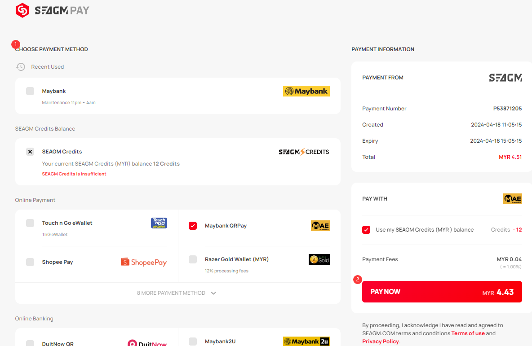Viewport: 532px width, 346px height.
Task: Click the Shopee Pay label
Action: (x=58, y=262)
